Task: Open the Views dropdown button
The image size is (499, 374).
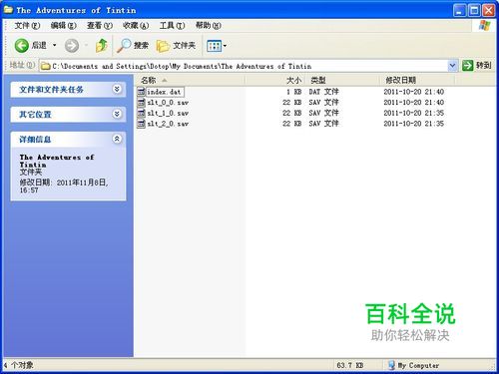Action: tap(217, 46)
